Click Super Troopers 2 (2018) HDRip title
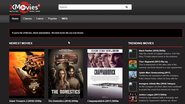185x104 pixels. [x=25, y=101]
